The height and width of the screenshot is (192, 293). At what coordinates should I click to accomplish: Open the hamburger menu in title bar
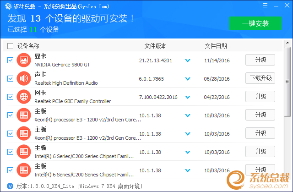point(265,5)
